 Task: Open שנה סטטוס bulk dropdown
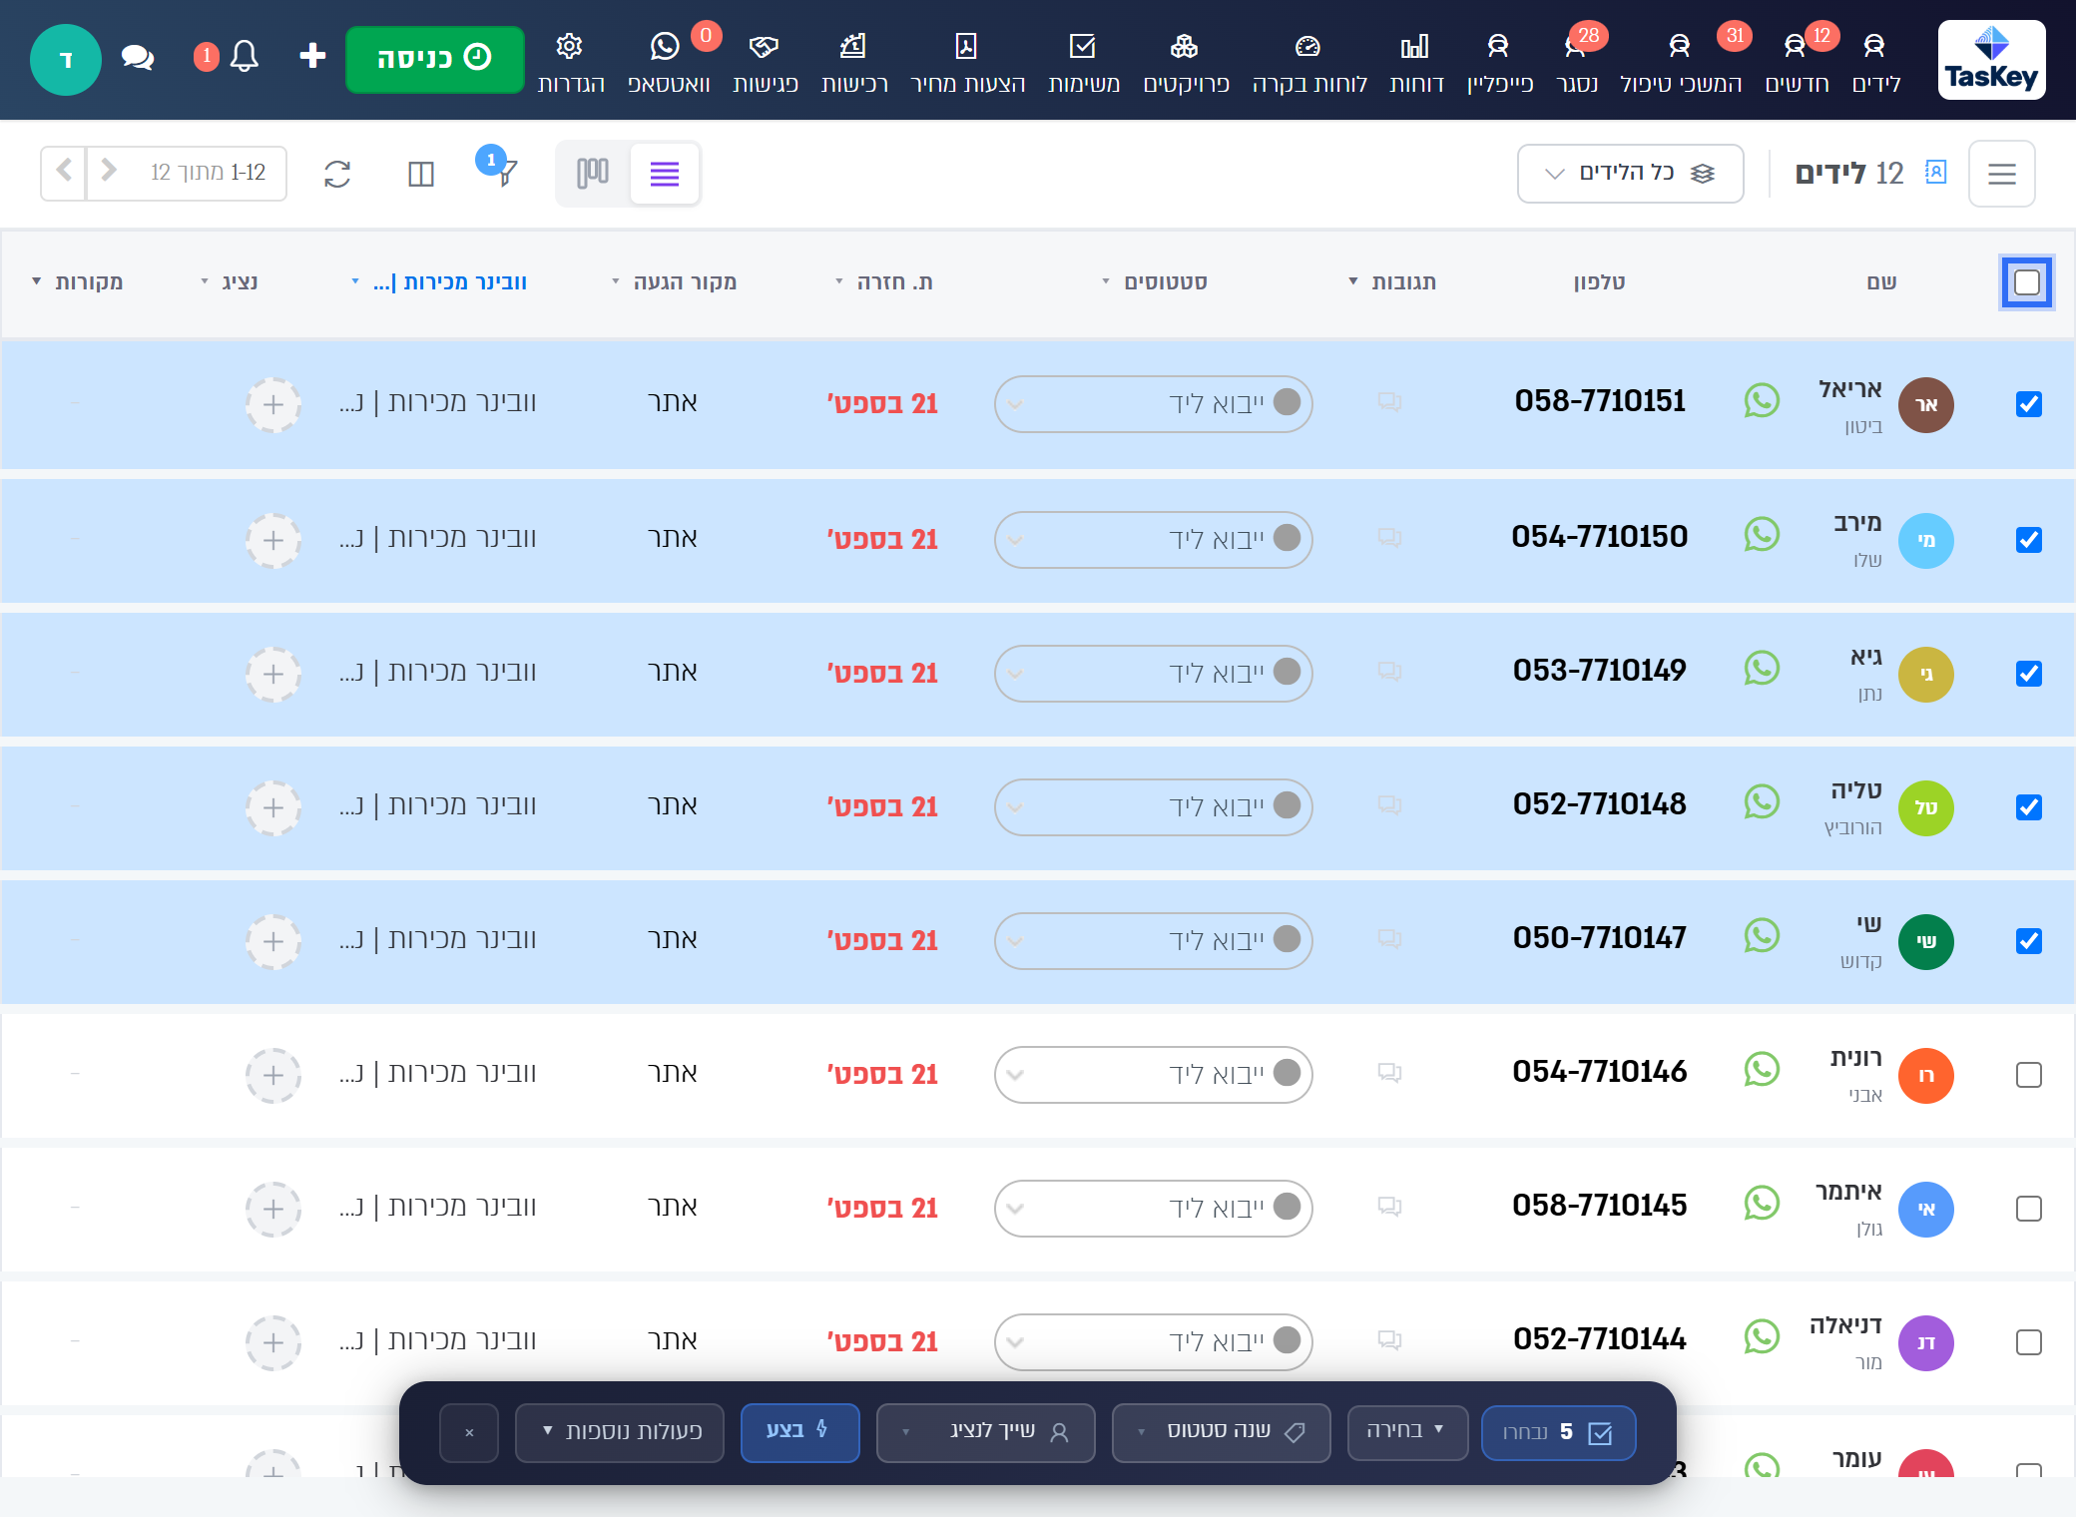[1221, 1432]
